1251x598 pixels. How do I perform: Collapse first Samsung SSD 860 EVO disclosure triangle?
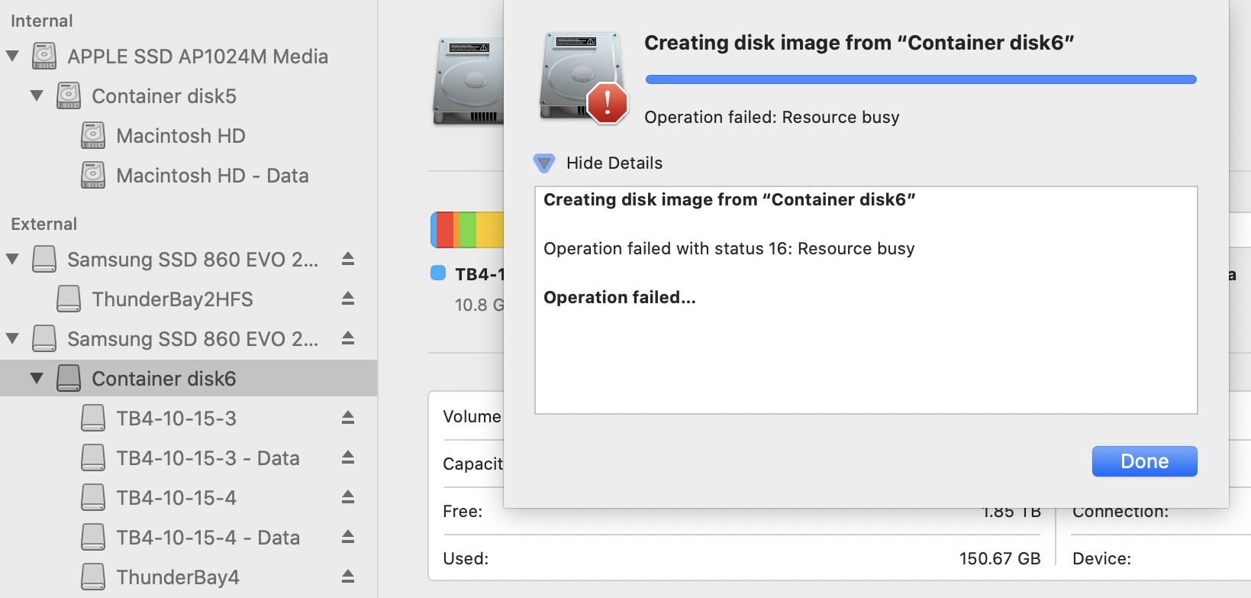[x=12, y=259]
